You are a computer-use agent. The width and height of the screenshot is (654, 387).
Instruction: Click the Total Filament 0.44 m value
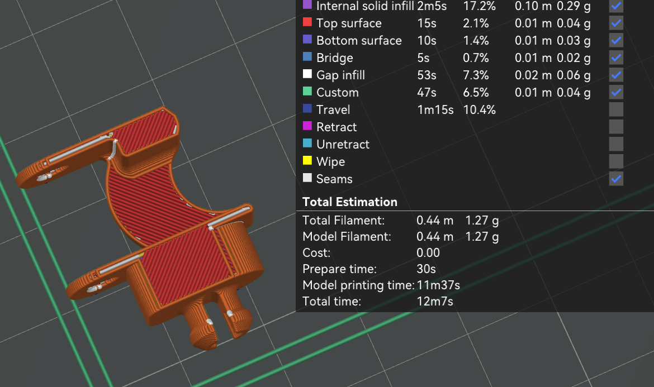[435, 221]
